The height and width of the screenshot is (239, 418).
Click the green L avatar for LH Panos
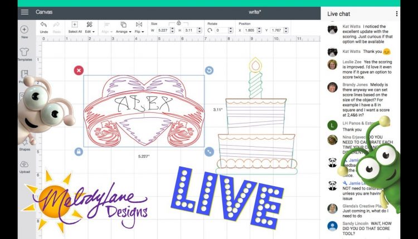point(332,125)
